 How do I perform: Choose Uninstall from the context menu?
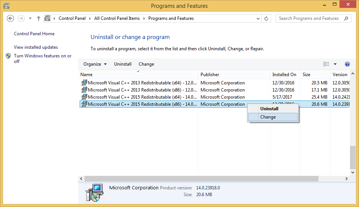[273, 109]
